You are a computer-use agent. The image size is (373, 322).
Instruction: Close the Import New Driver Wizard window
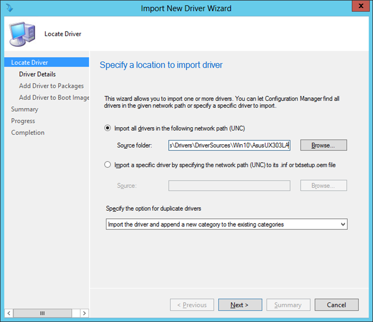pos(361,6)
